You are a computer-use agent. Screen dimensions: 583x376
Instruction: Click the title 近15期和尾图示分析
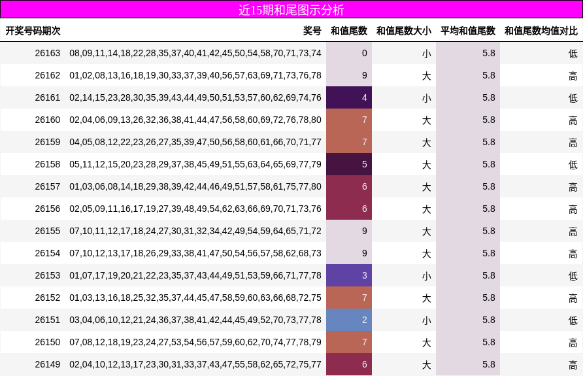[291, 10]
